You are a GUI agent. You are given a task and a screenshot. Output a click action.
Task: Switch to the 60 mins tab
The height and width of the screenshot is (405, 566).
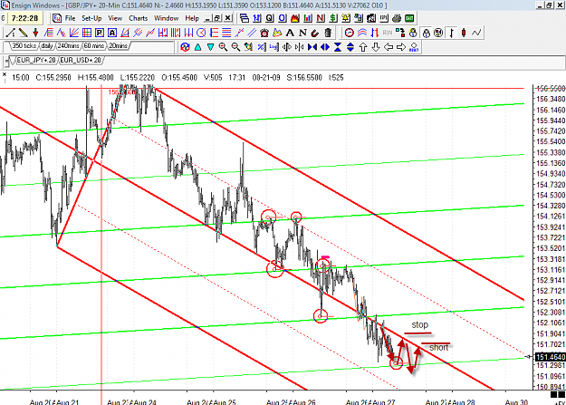pyautogui.click(x=94, y=46)
